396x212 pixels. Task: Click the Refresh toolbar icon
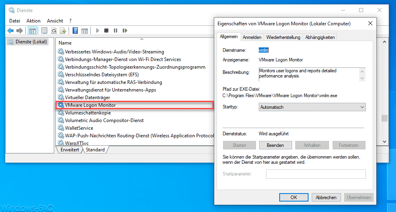pyautogui.click(x=54, y=31)
